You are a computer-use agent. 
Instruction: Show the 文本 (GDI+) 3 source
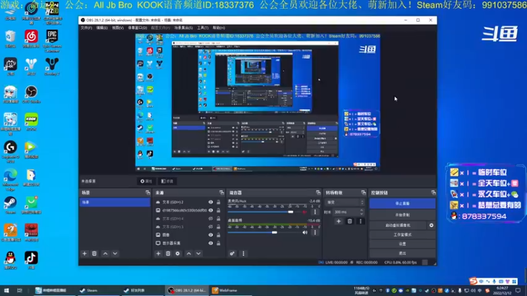coord(211,226)
